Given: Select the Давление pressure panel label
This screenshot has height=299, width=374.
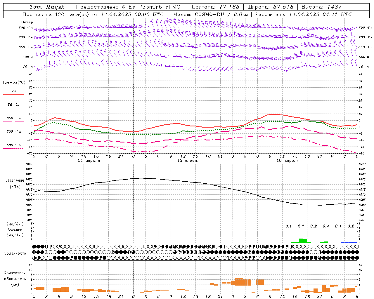Looking at the screenshot, I should coord(15,180).
